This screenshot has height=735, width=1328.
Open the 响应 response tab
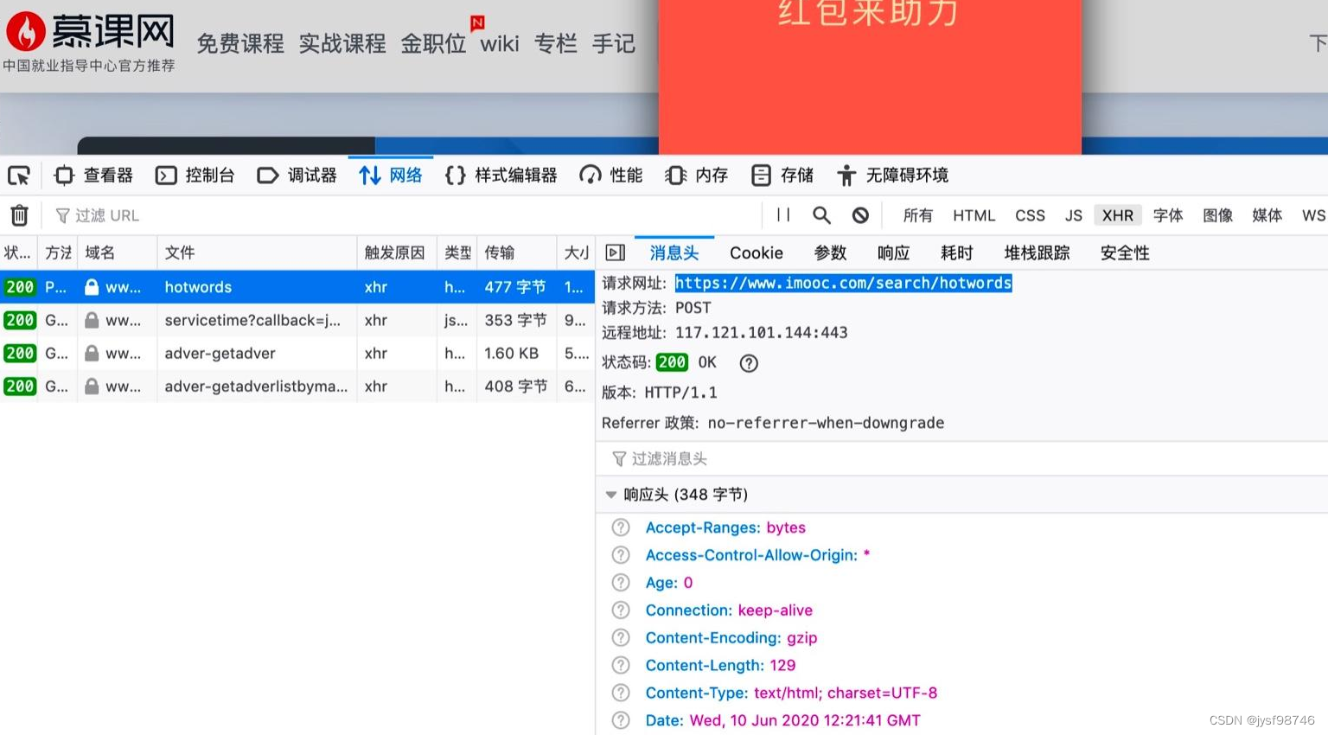(894, 252)
